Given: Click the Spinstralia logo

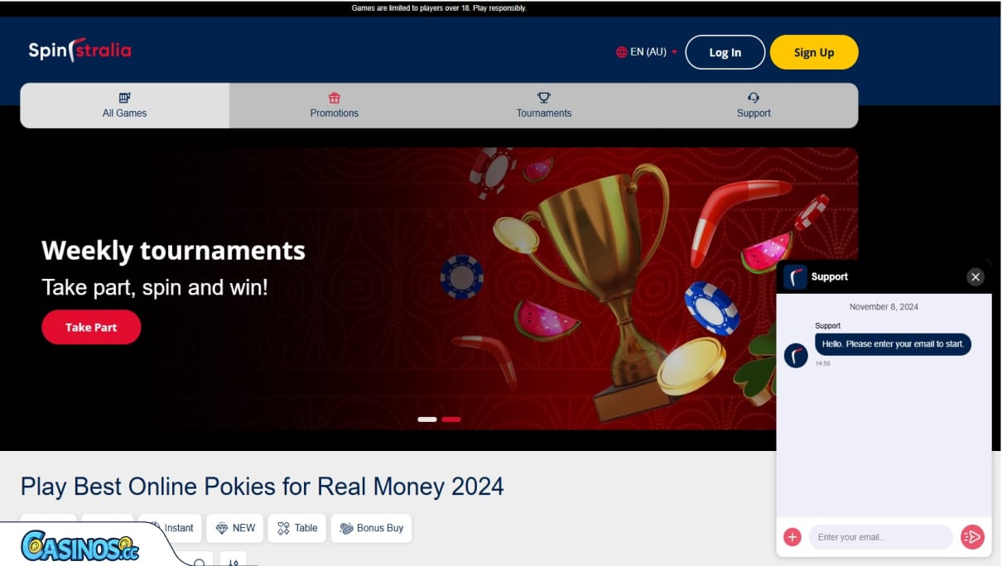Looking at the screenshot, I should pyautogui.click(x=79, y=50).
